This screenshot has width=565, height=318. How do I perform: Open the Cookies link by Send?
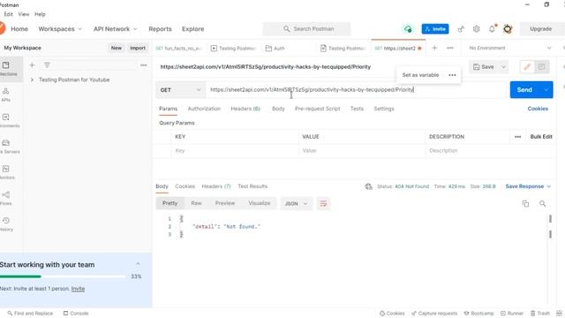pos(538,109)
